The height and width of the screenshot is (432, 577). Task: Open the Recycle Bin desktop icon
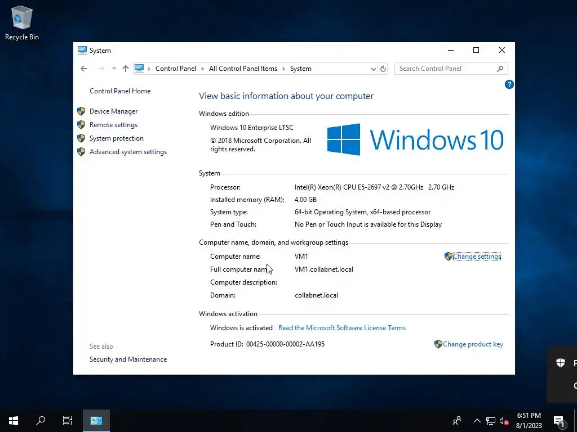22,22
